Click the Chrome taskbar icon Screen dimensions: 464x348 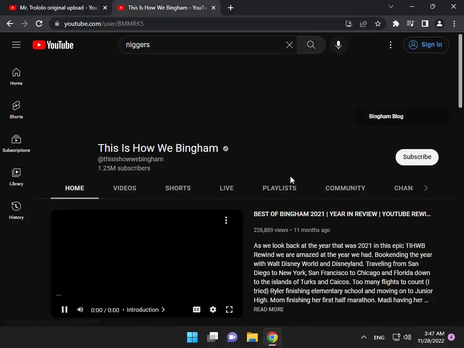tap(272, 337)
